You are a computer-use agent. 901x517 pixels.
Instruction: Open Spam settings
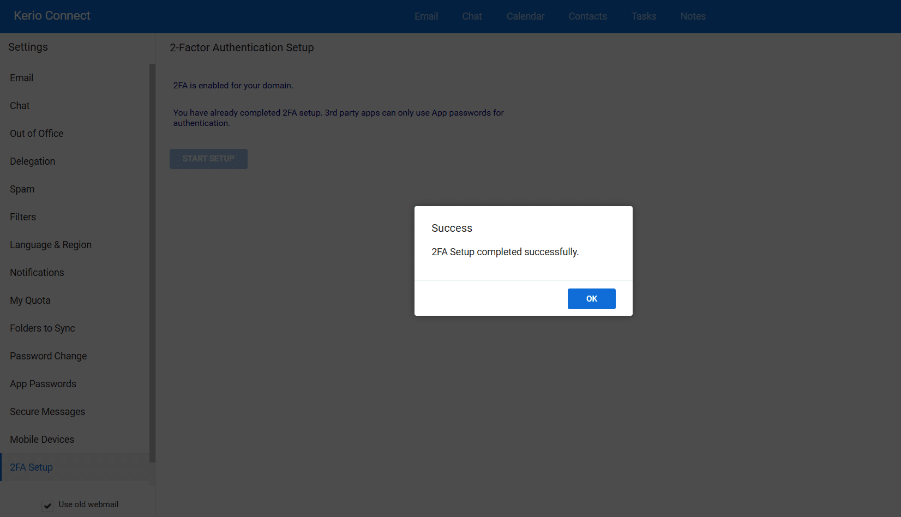tap(22, 189)
